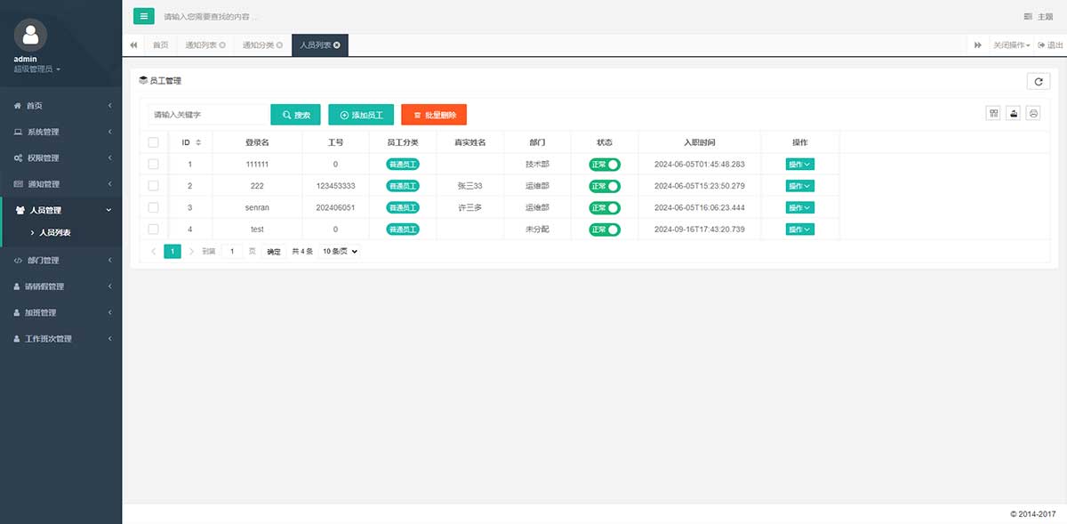Expand the 关闭操作 dropdown

click(1011, 44)
